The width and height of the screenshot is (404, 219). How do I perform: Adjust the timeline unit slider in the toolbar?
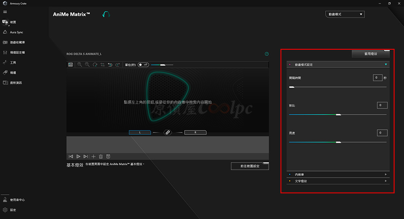pyautogui.click(x=162, y=65)
